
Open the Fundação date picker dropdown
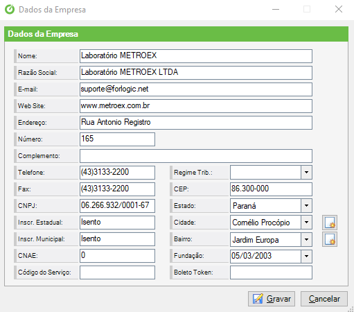[x=306, y=256]
